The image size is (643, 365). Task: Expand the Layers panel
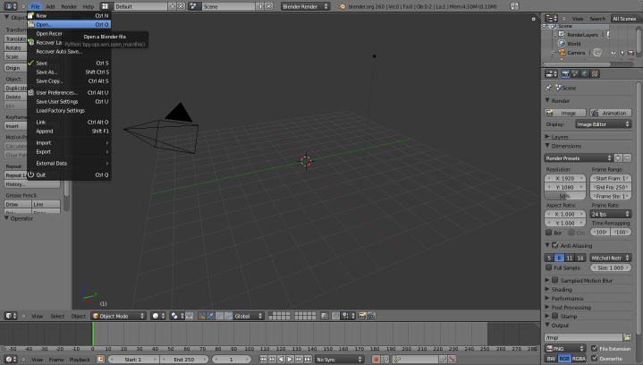560,137
